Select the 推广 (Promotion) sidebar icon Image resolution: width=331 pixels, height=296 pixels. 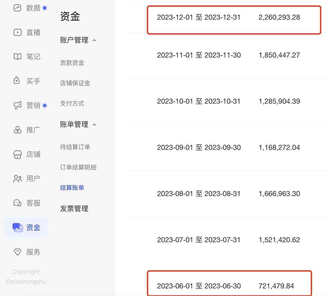pyautogui.click(x=17, y=130)
